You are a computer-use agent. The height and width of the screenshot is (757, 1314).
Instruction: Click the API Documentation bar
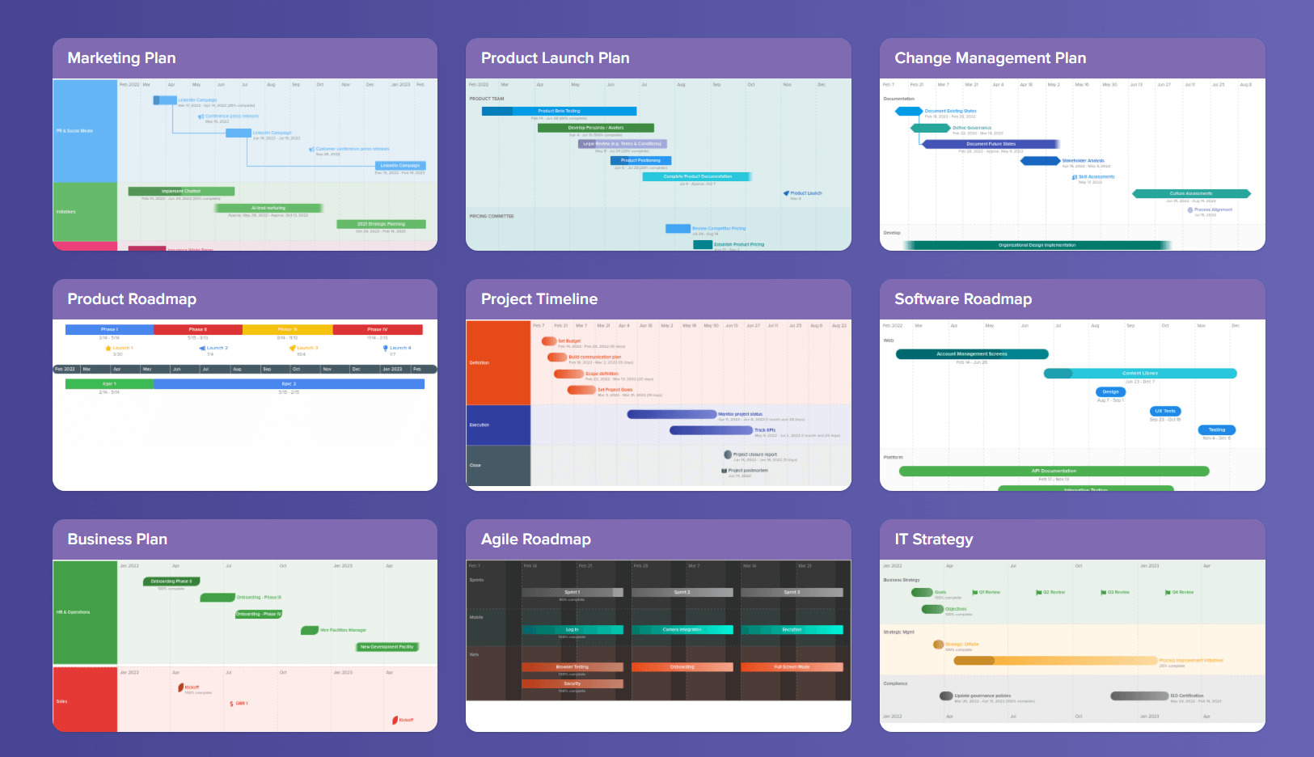pos(1054,471)
